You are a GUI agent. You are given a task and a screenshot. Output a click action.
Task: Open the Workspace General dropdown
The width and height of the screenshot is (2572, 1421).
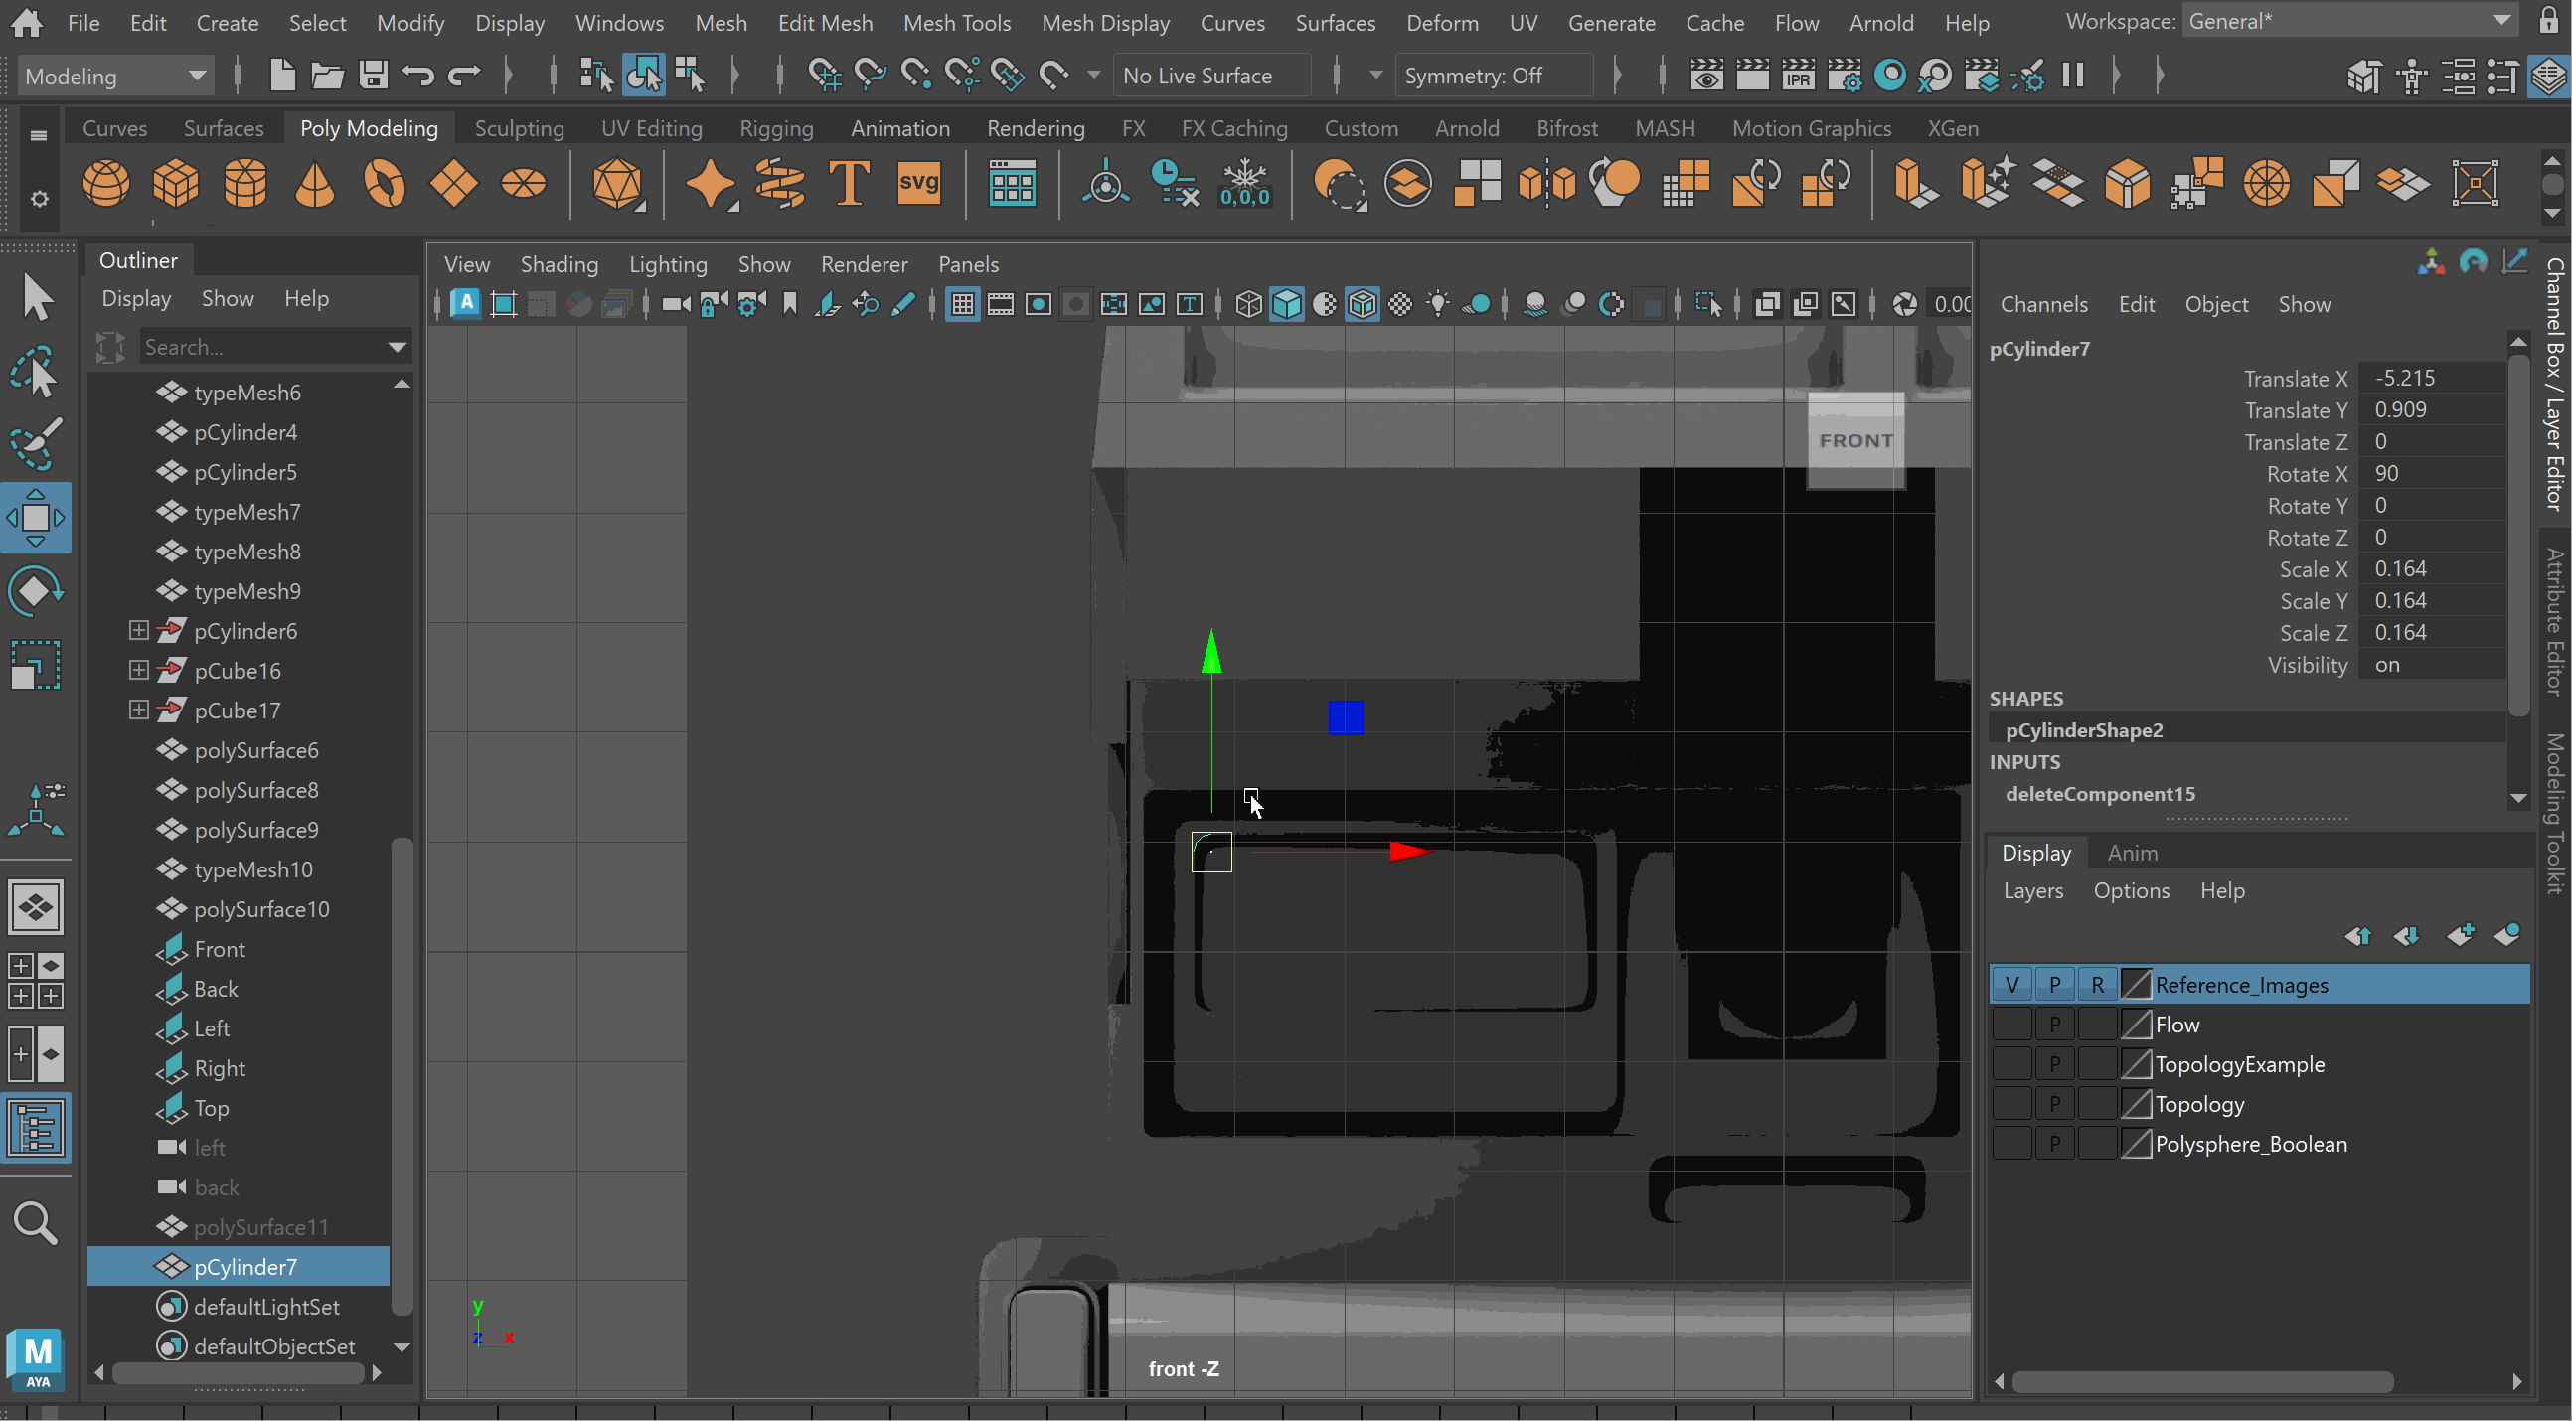click(x=2348, y=22)
